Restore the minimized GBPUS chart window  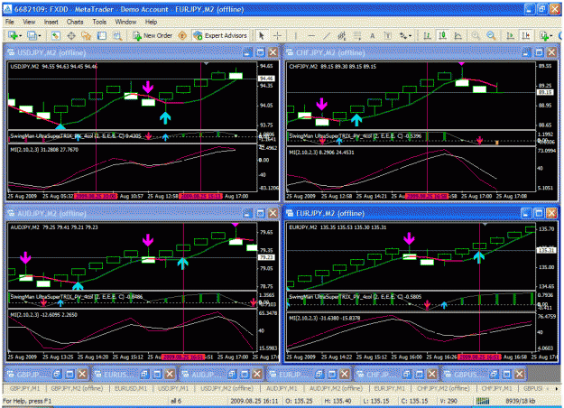pyautogui.click(x=494, y=375)
